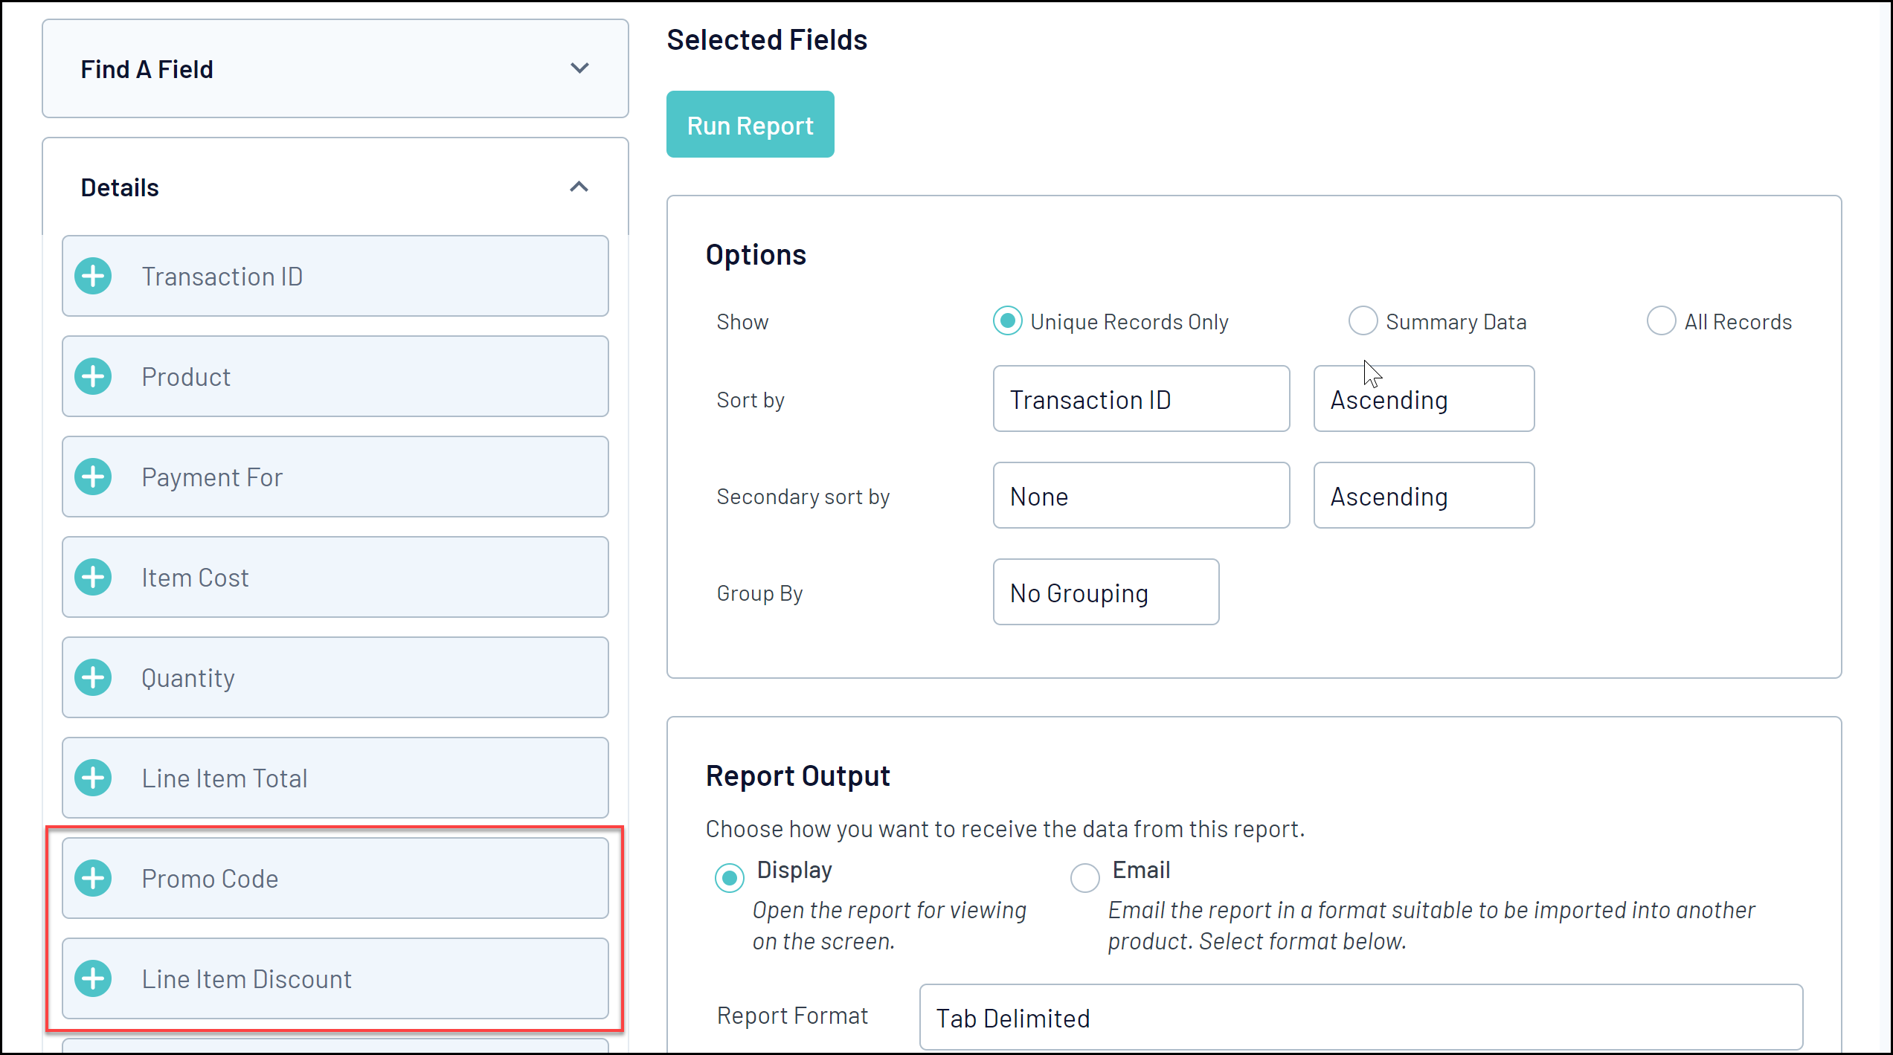Screen dimensions: 1893x1055
Task: Add the Transaction ID field
Action: point(93,277)
